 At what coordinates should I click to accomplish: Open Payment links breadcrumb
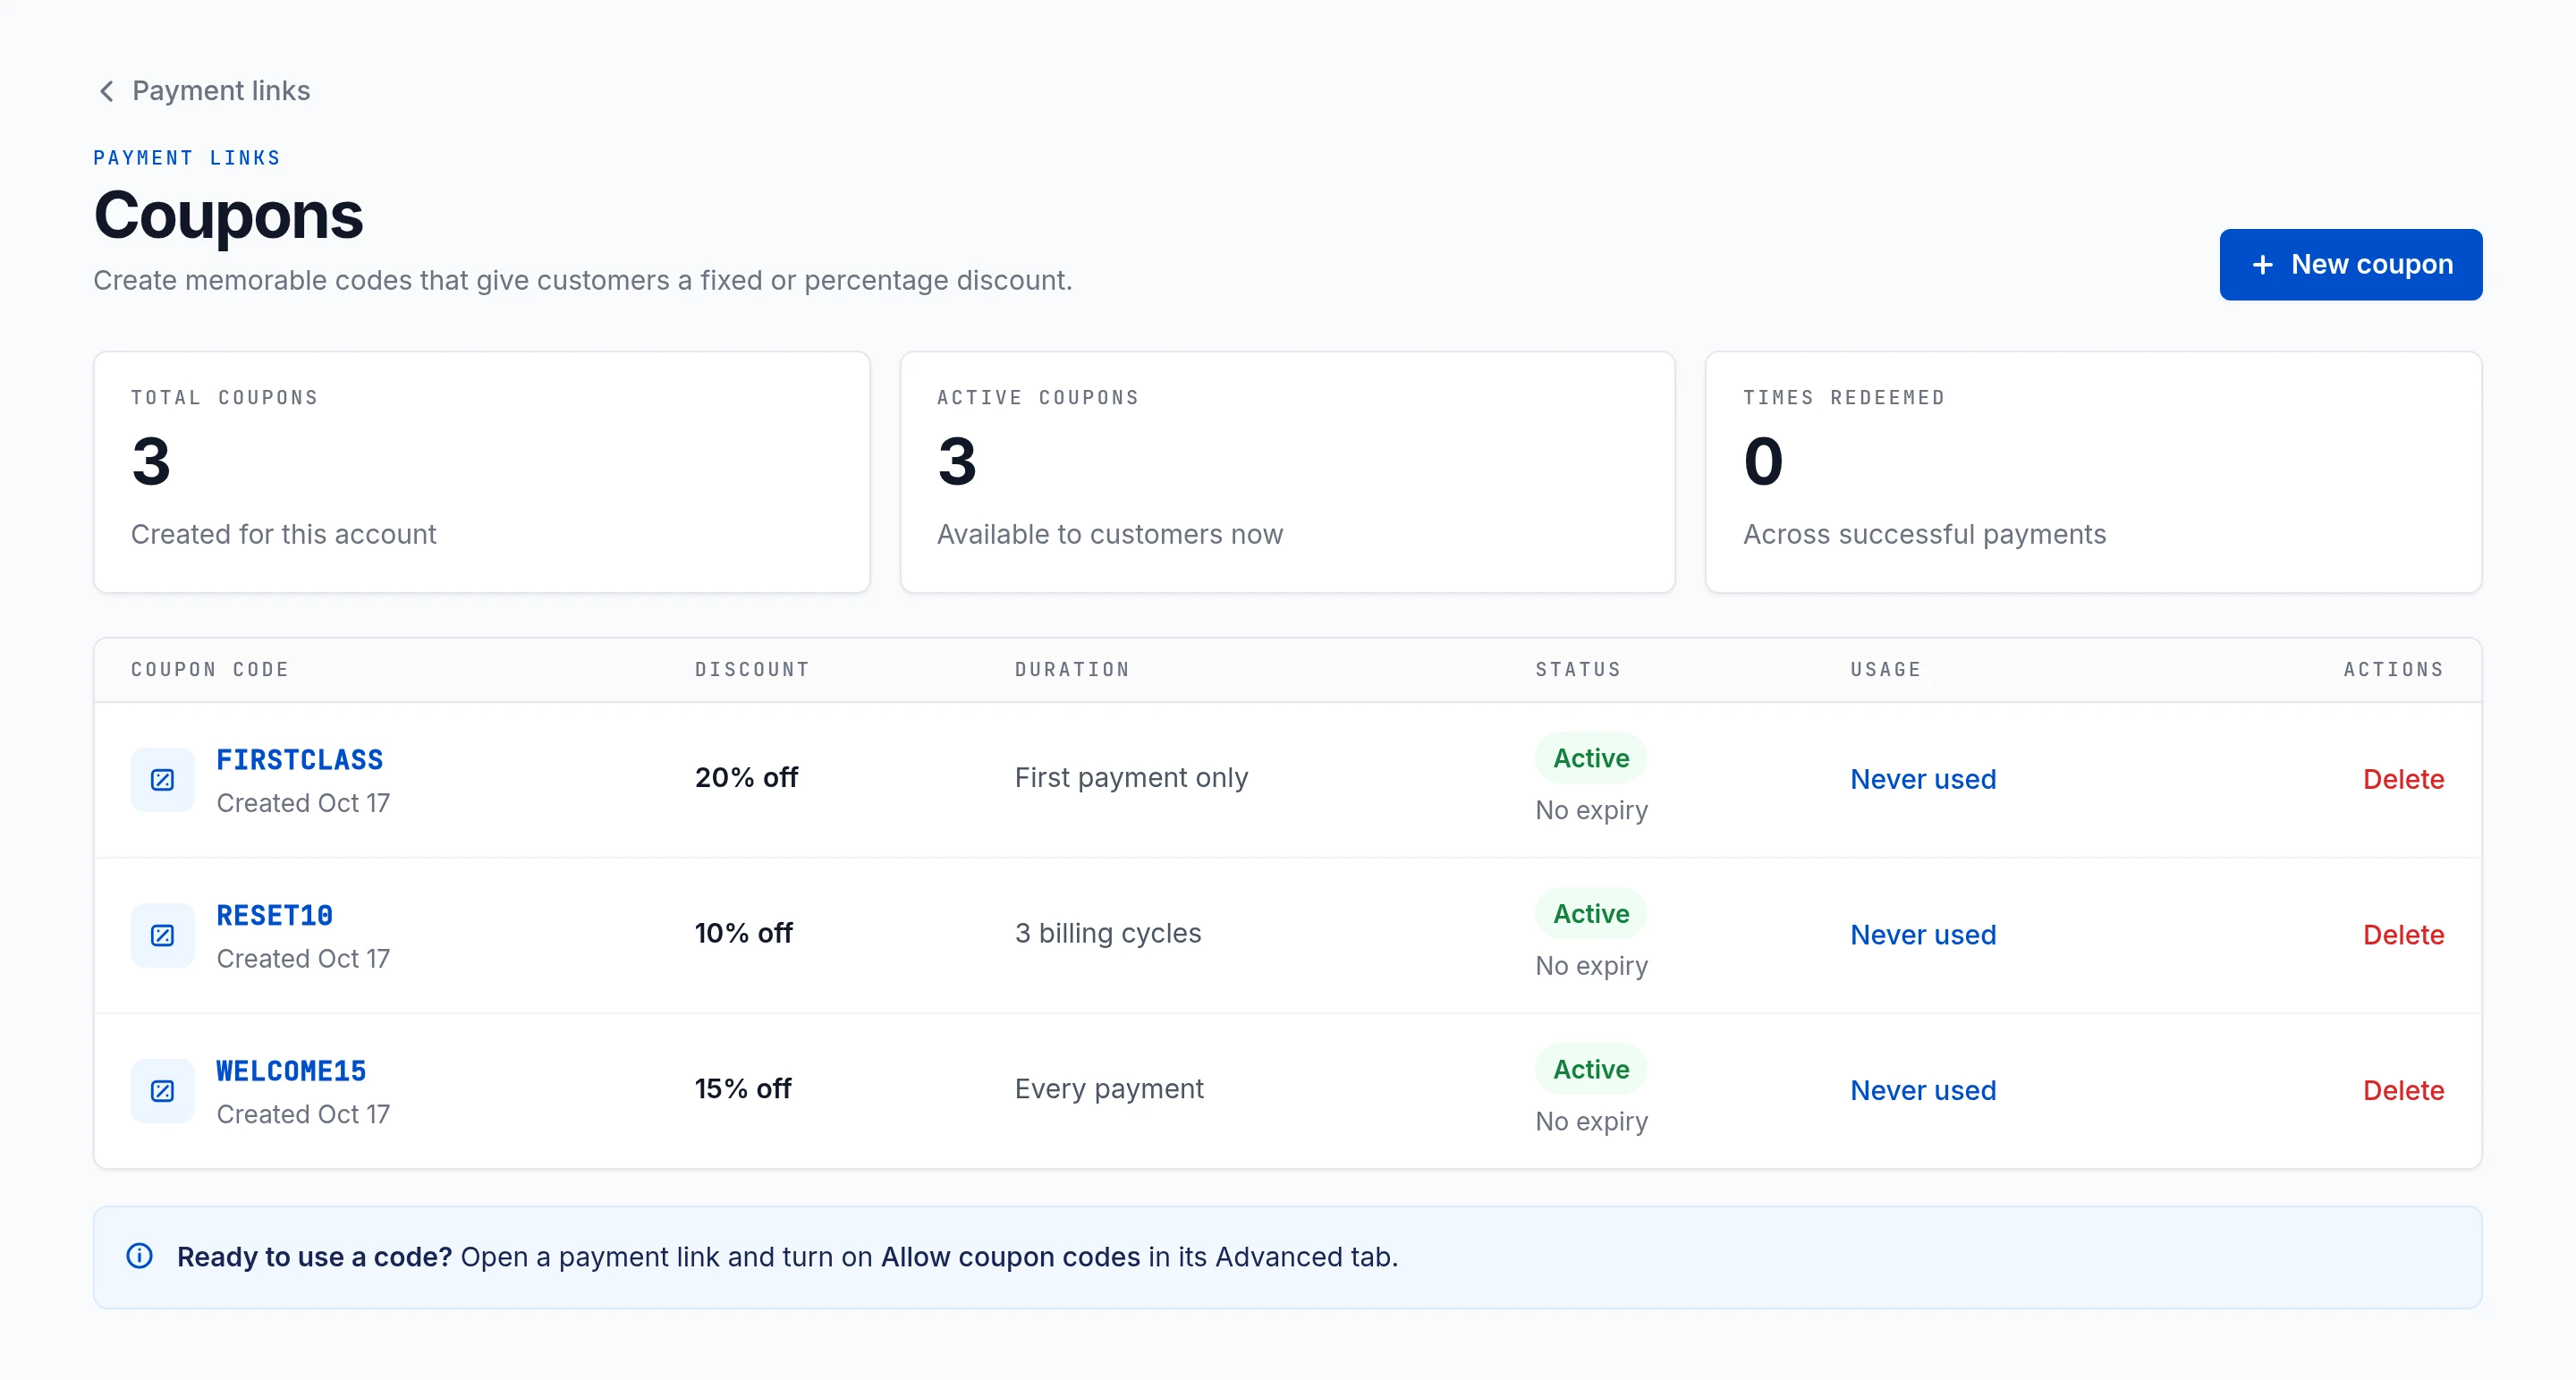click(x=221, y=91)
